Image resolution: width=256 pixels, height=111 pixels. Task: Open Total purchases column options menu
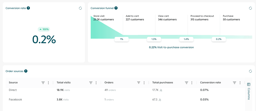pyautogui.click(x=192, y=83)
